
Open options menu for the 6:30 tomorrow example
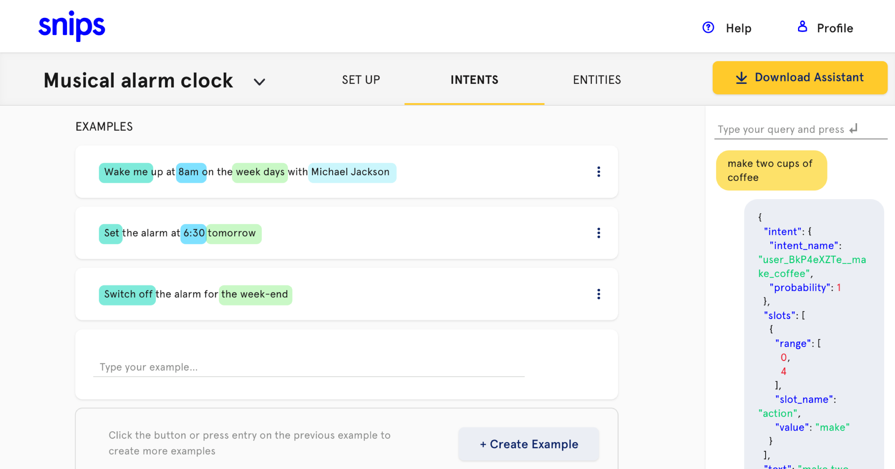pos(599,233)
